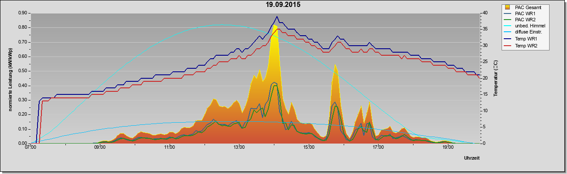Click the chart title 19.09.2015
567x174 pixels.
(x=283, y=5)
